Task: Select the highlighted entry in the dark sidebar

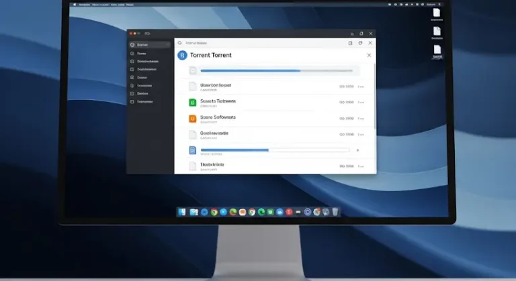Action: [150, 45]
